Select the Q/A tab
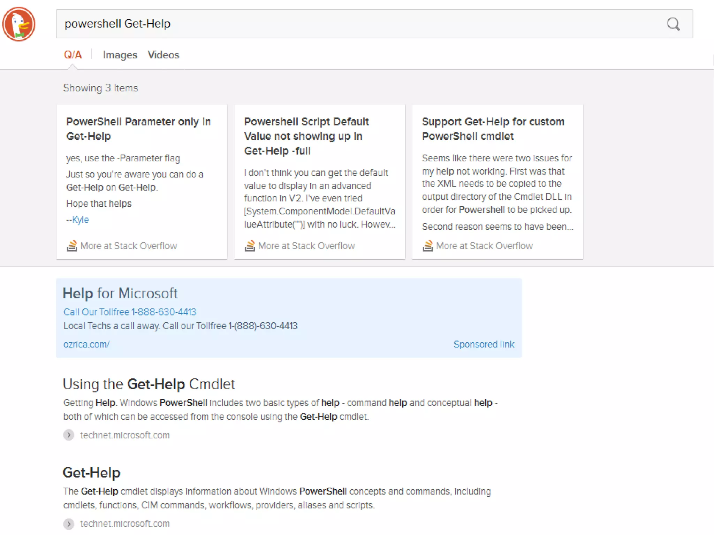Screen dimensions: 714x535 click(73, 55)
